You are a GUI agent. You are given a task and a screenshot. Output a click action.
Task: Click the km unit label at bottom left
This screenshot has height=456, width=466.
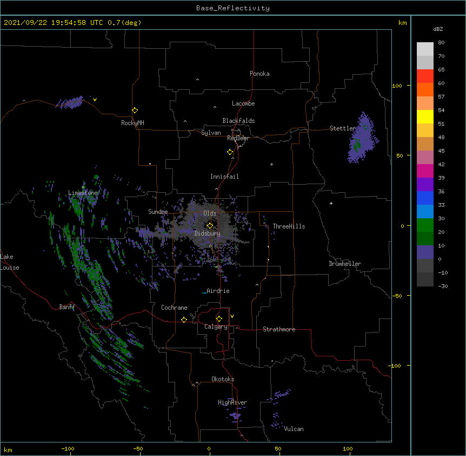pos(8,450)
